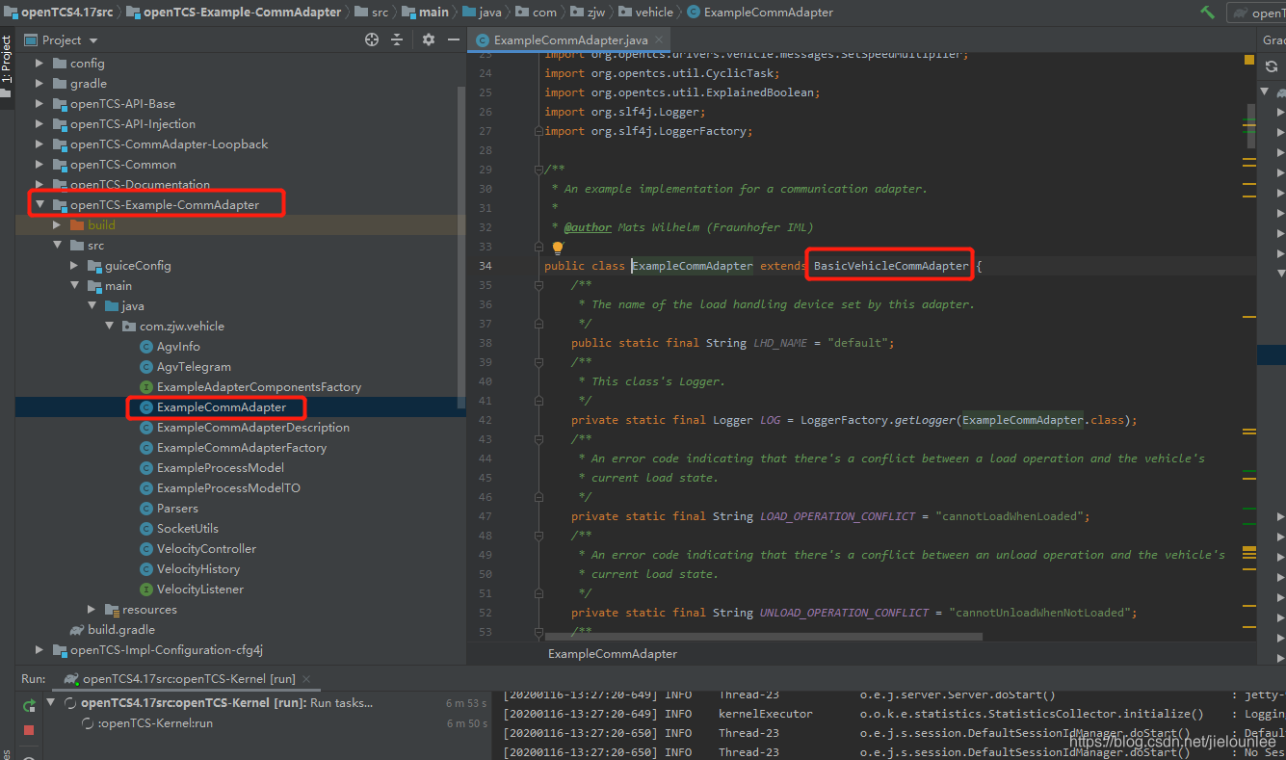Click the Parsers class icon
The height and width of the screenshot is (760, 1286).
click(x=146, y=509)
